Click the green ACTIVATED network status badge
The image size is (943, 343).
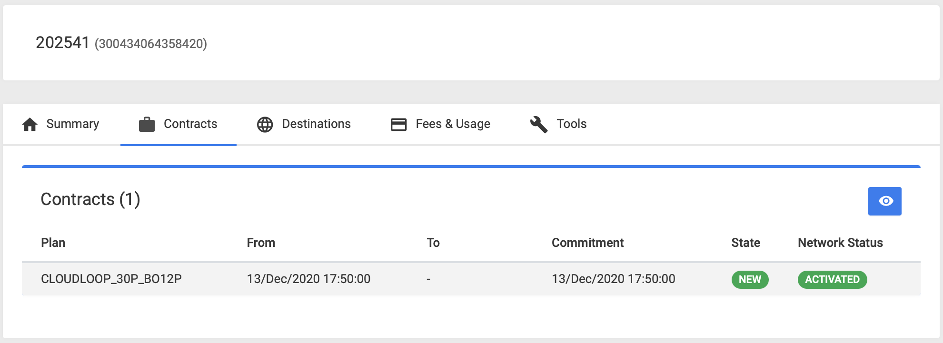coord(832,280)
